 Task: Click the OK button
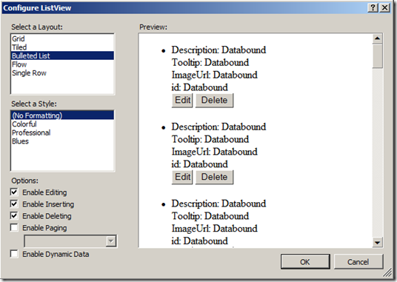point(305,262)
